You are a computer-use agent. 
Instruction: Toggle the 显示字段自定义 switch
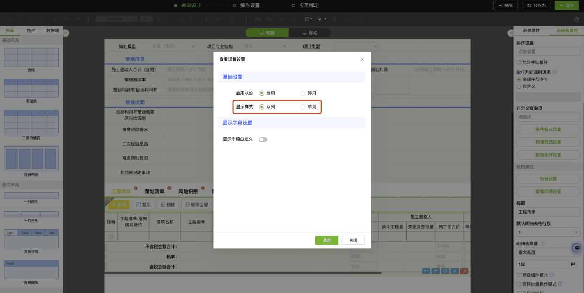tap(263, 139)
